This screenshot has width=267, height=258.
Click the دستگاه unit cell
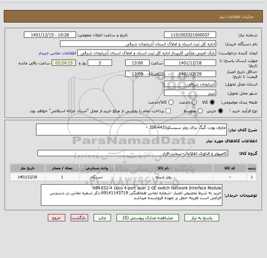tap(96, 177)
